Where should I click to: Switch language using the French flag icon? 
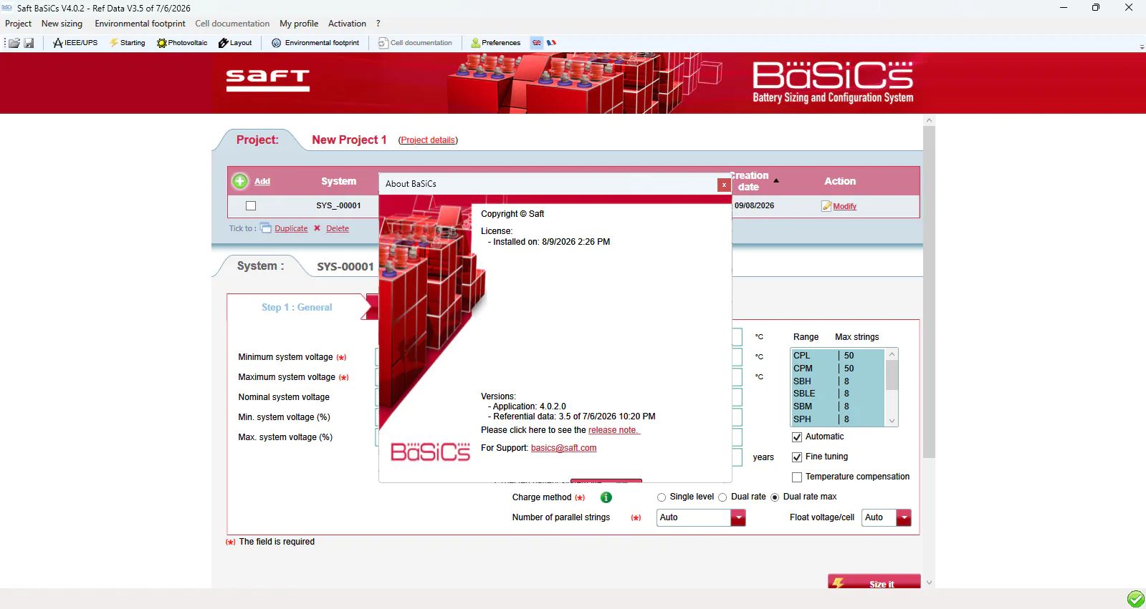[x=551, y=43]
